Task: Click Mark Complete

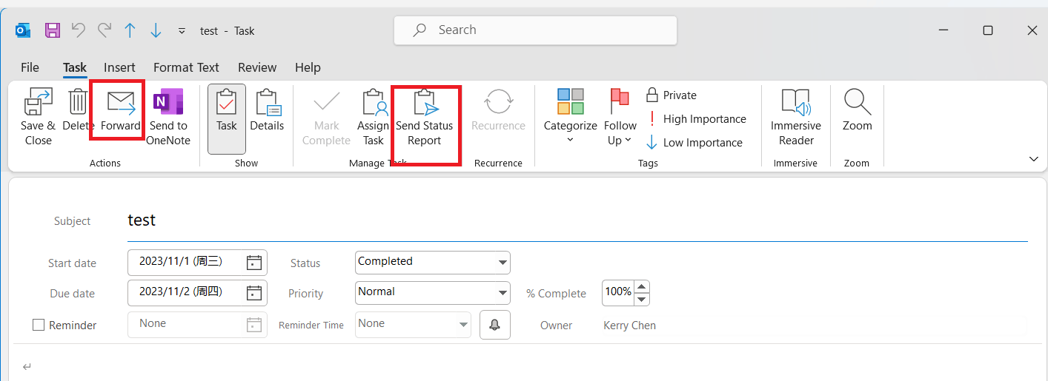Action: [x=326, y=118]
